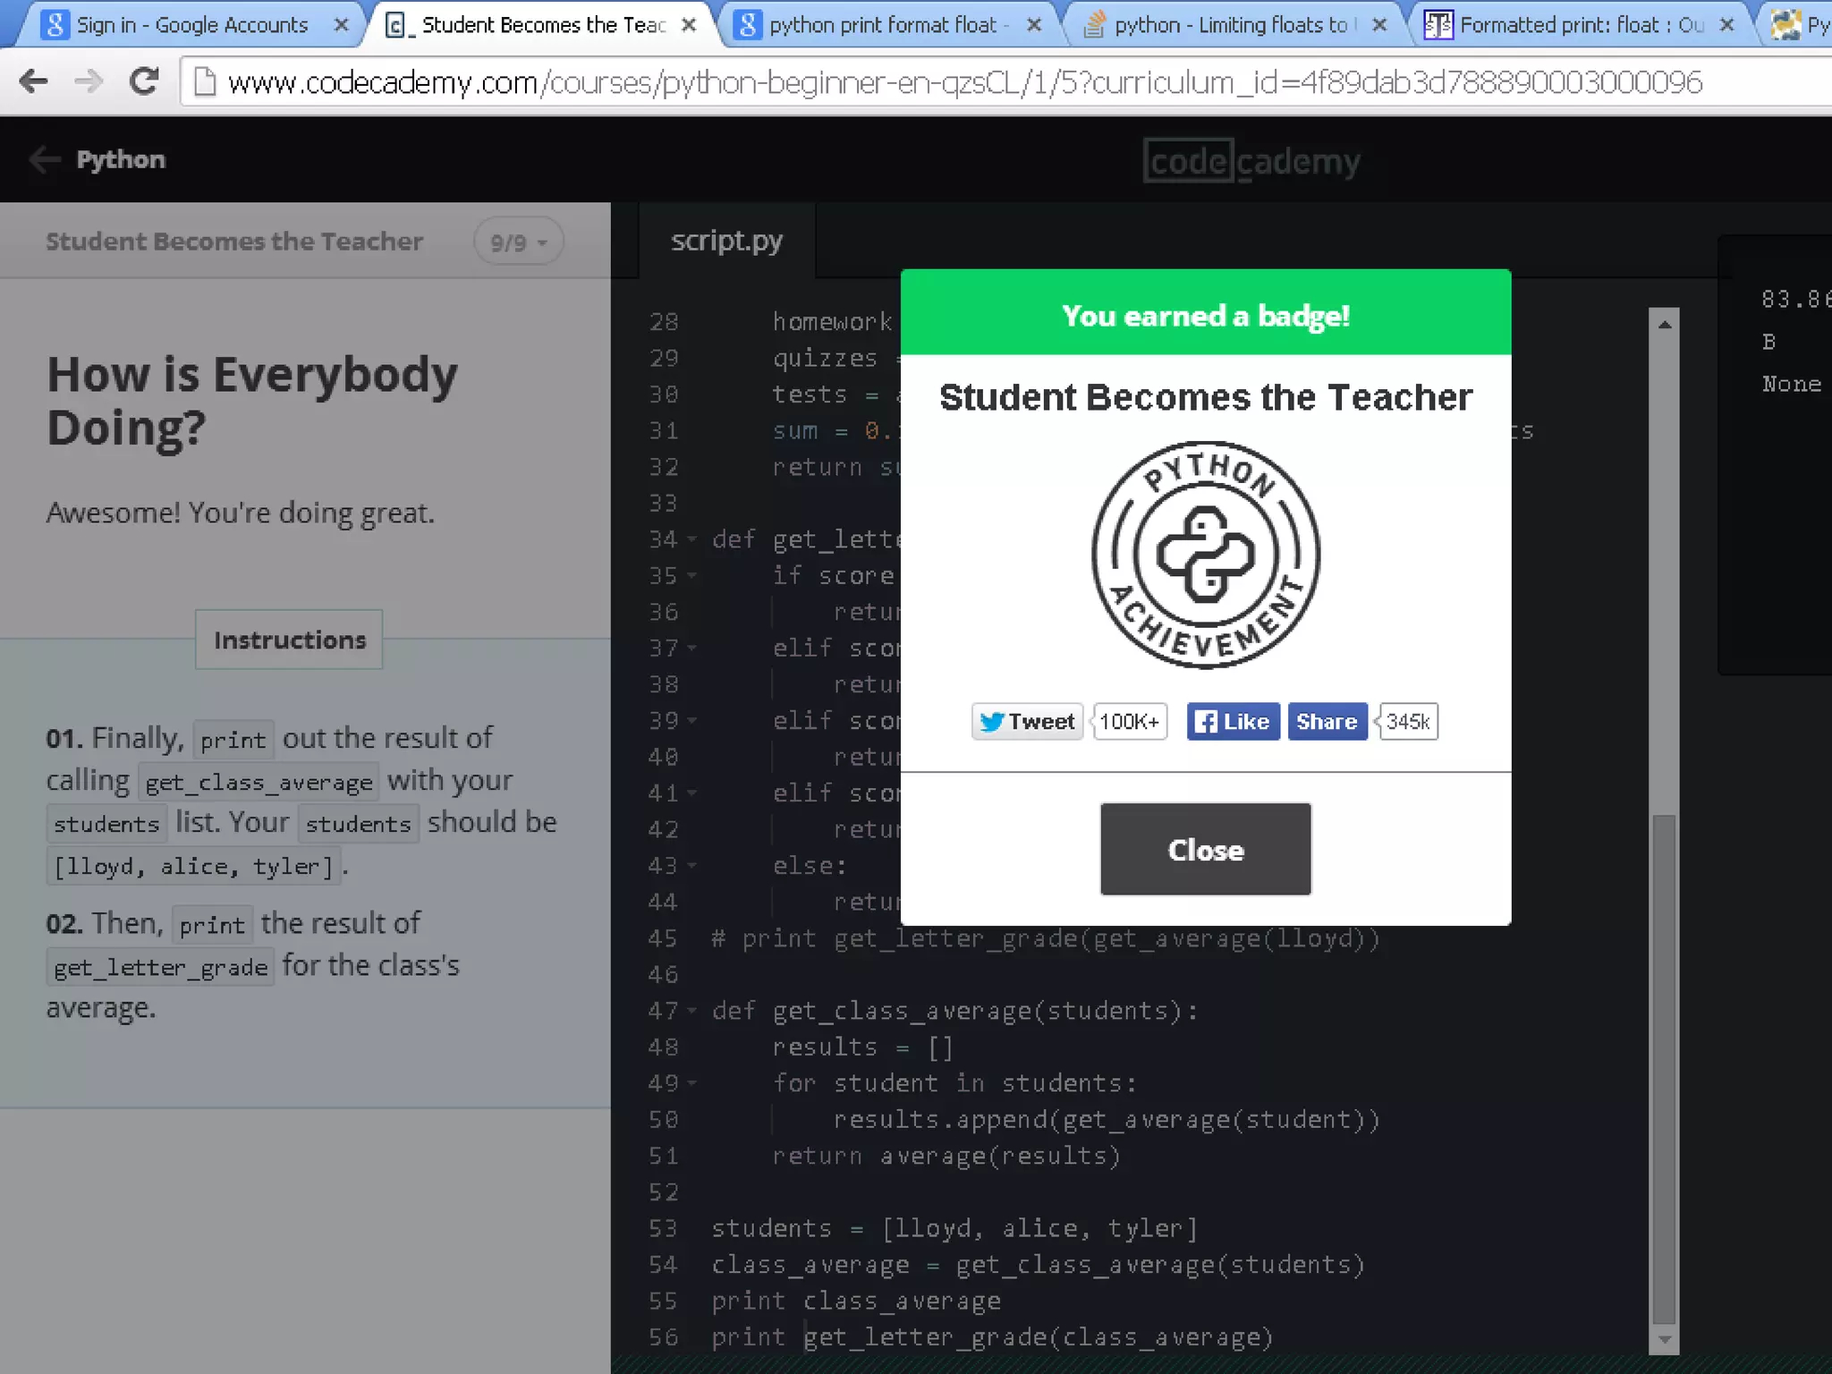Collapse the code fold at line 41
This screenshot has width=1832, height=1374.
coord(691,793)
